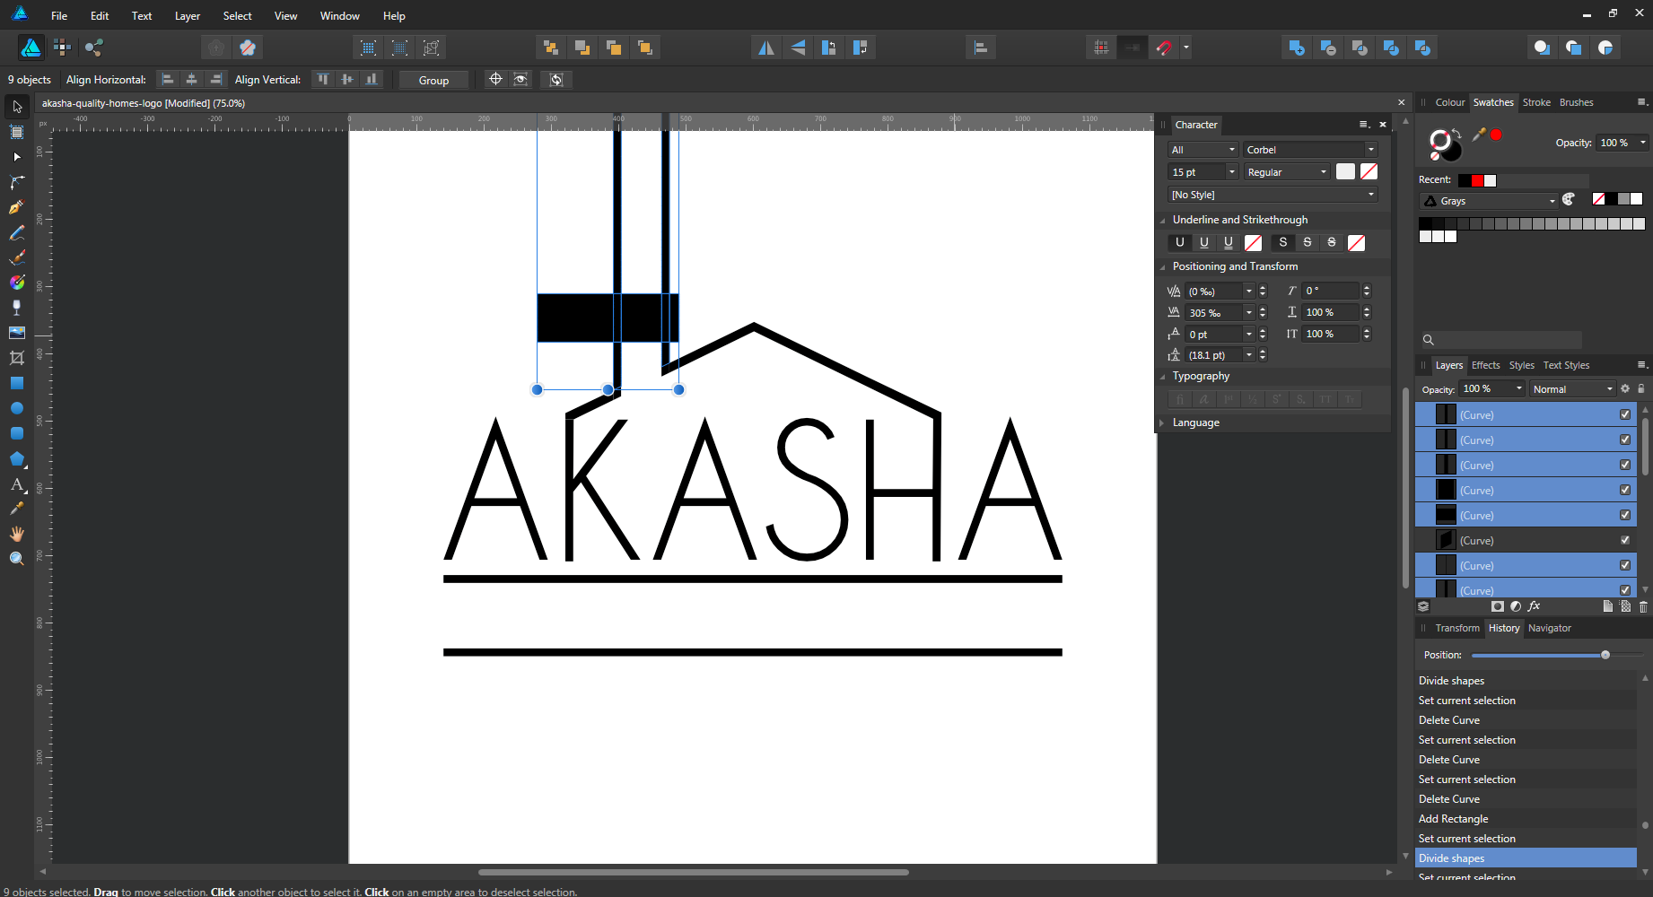Toggle Hide Selection While Dragging eye button
Image resolution: width=1653 pixels, height=897 pixels.
[x=520, y=80]
